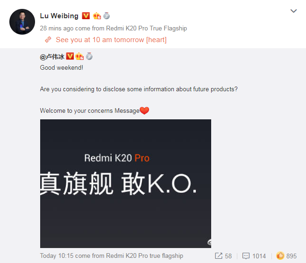Click the crown membership badge beside Lu Weibing
The image size is (306, 263).
pos(97,15)
